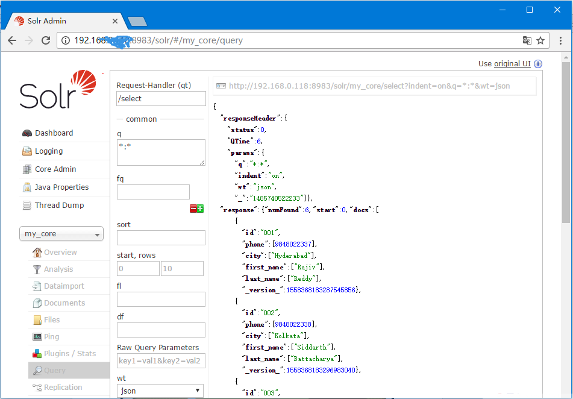Image resolution: width=573 pixels, height=399 pixels.
Task: Click the Overview house icon
Action: pos(37,253)
